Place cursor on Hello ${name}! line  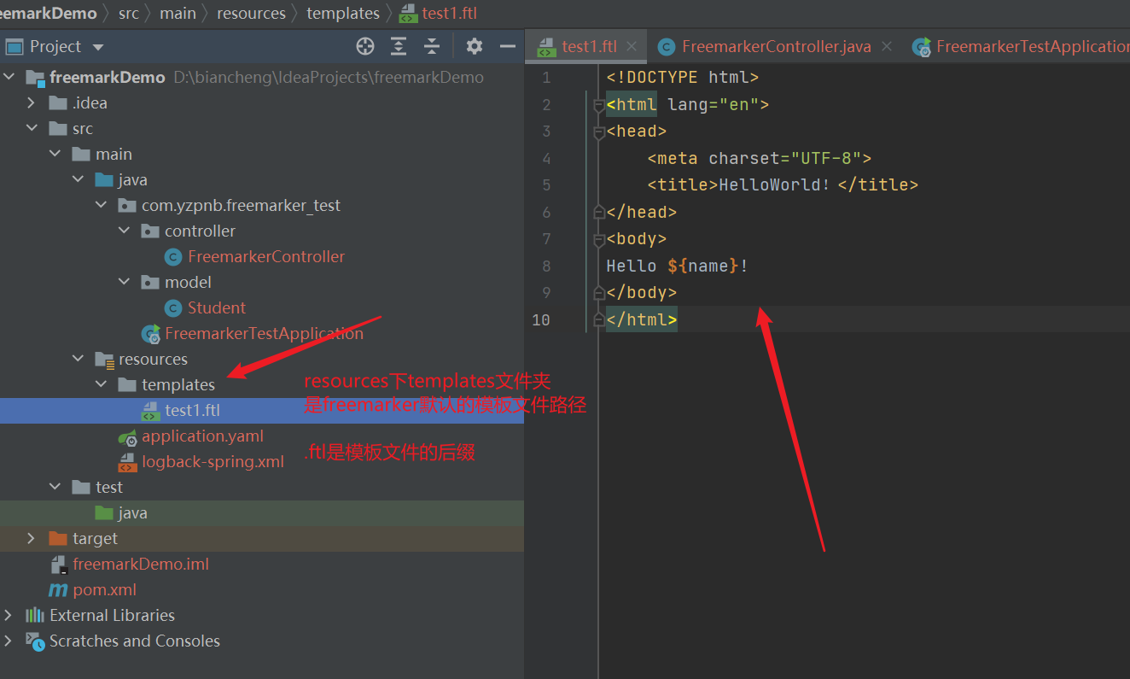pos(678,266)
